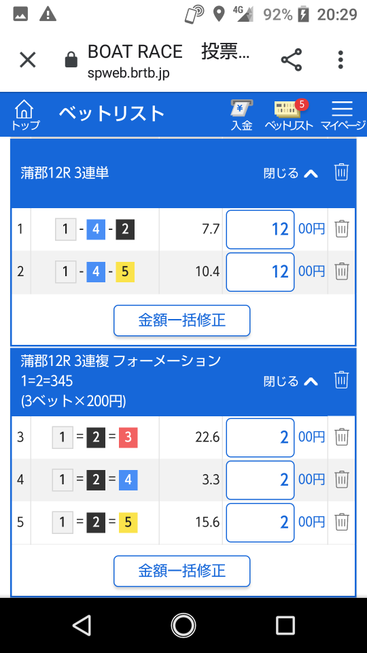Image resolution: width=367 pixels, height=653 pixels.
Task: Open the マイページ hamburger menu
Action: tap(343, 115)
